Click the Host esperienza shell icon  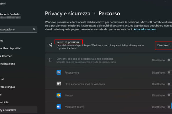(59, 84)
